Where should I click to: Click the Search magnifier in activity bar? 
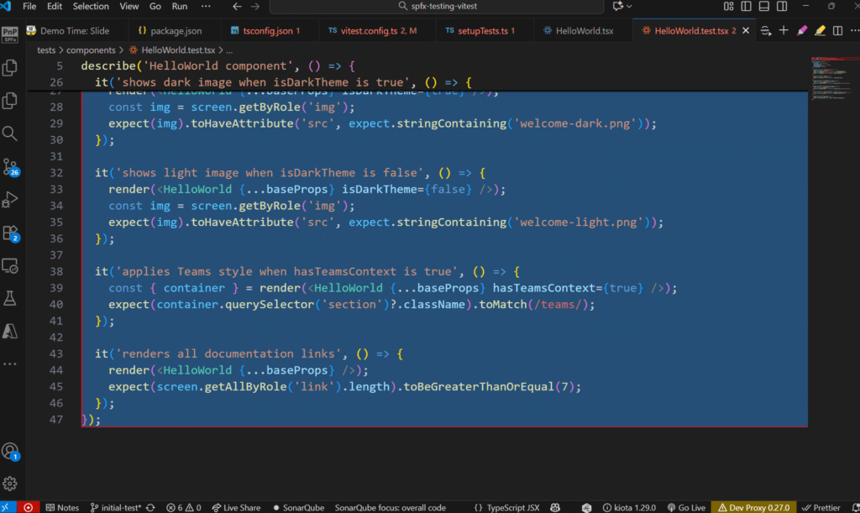10,133
